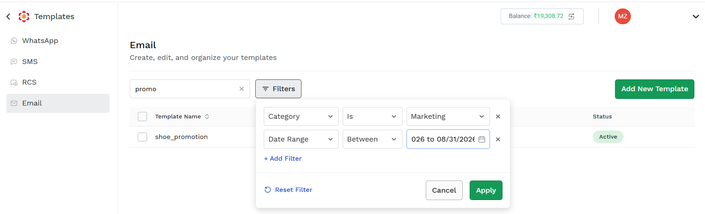
Task: Open the Between operator dropdown
Action: [x=373, y=139]
